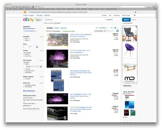Image resolution: width=162 pixels, height=130 pixels.
Task: Open My eBay in the top navigation
Action: tap(104, 15)
